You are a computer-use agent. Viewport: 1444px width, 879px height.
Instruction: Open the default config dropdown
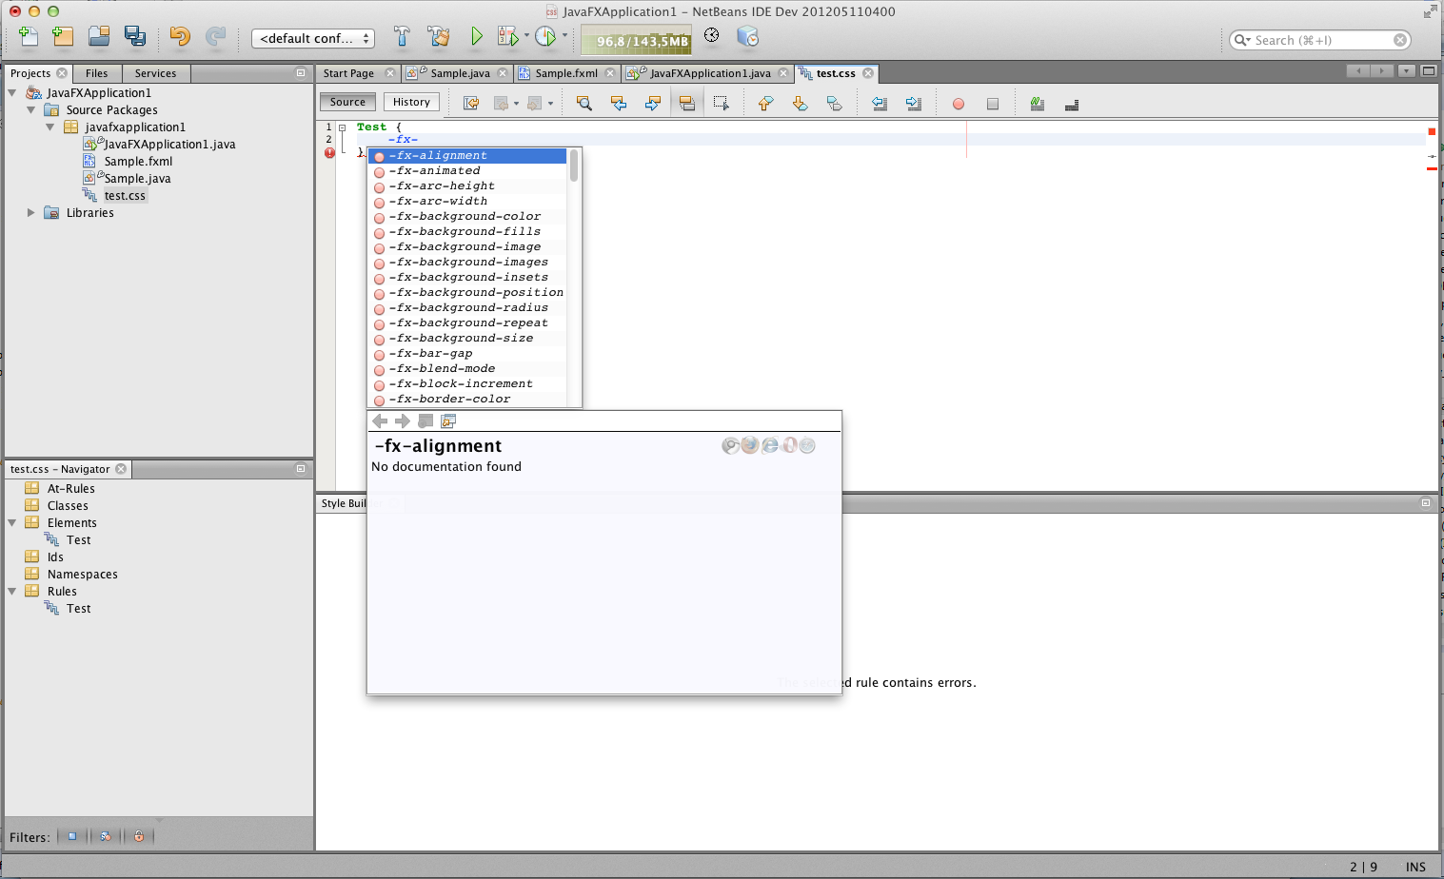313,38
